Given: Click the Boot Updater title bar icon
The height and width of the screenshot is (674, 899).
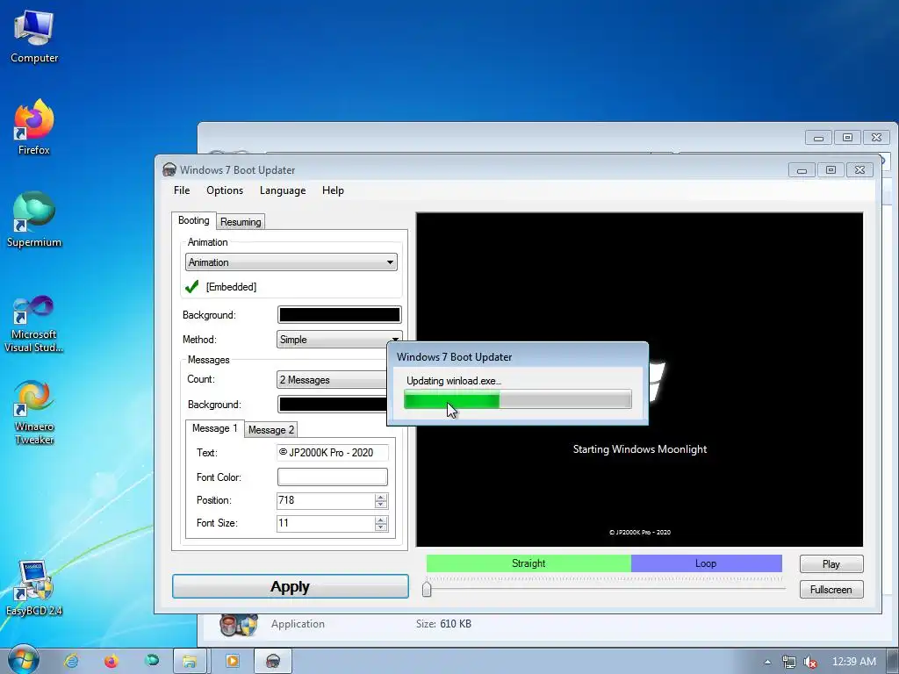Looking at the screenshot, I should pos(169,169).
